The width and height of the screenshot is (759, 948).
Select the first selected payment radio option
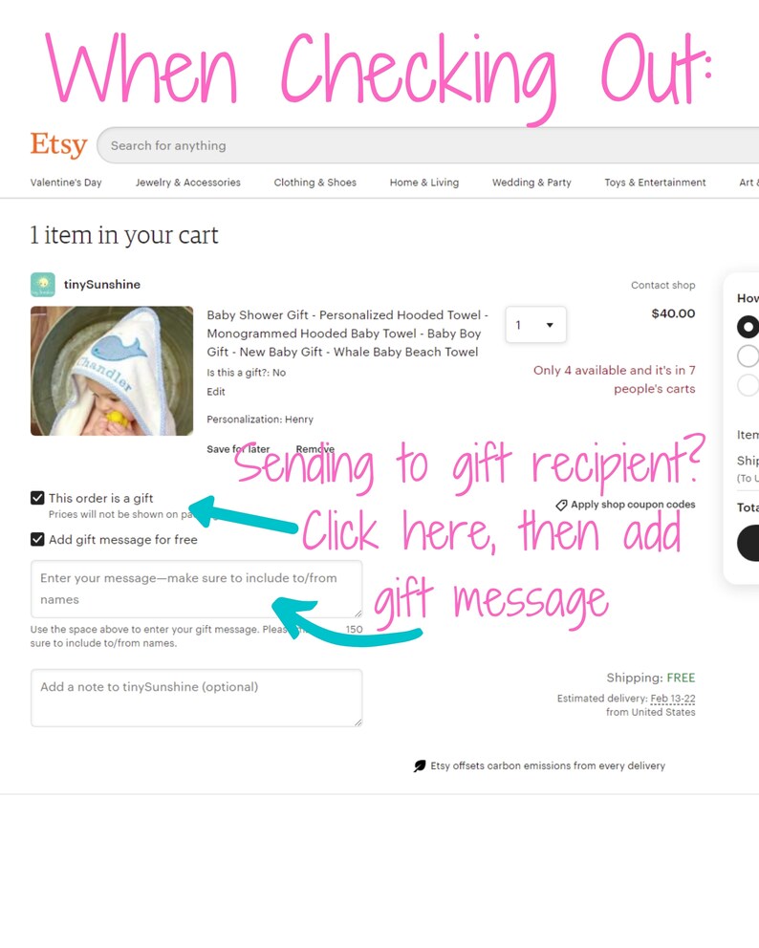pyautogui.click(x=748, y=327)
